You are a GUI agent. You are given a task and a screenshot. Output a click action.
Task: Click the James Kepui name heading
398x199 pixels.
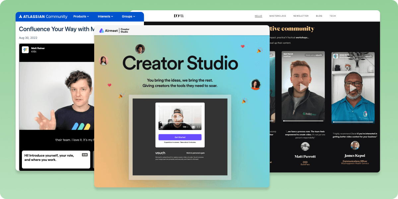[355, 155]
